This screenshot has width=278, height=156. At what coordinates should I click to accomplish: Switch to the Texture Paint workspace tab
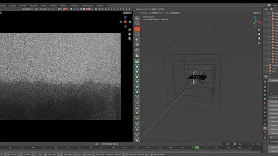(x=33, y=6)
